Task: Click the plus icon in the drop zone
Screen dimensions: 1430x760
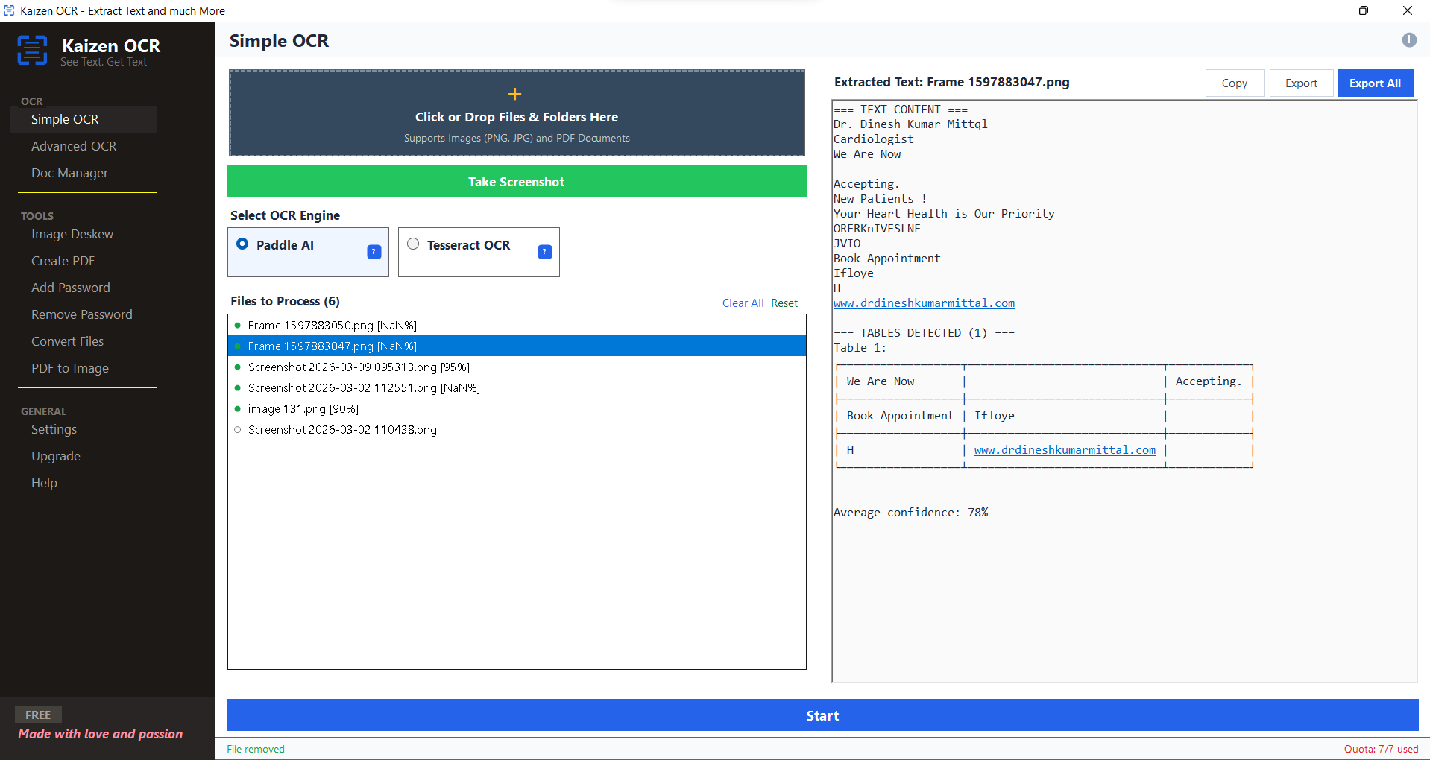Action: coord(515,94)
